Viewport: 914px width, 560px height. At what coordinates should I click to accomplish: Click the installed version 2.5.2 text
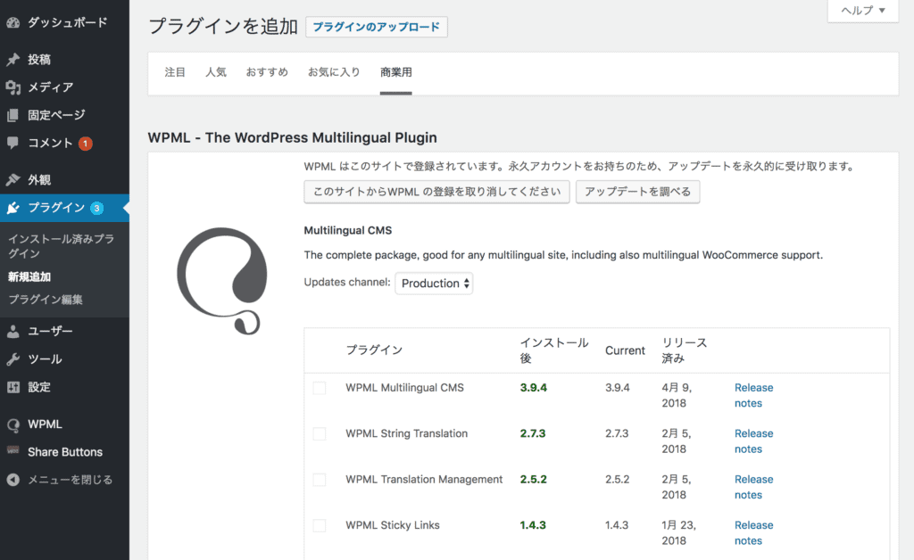534,480
